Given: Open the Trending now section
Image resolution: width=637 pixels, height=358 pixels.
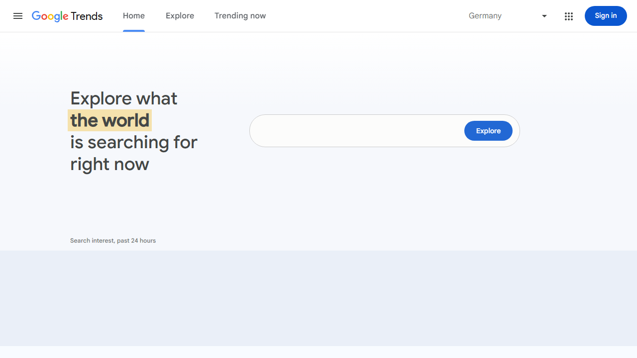Looking at the screenshot, I should [240, 16].
